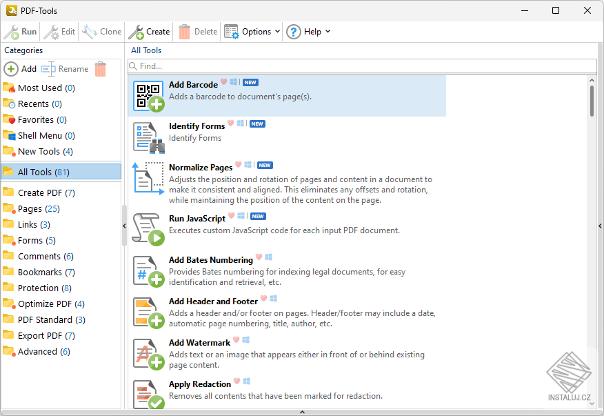This screenshot has width=604, height=416.
Task: Expand the bottom panel up arrow
Action: click(303, 412)
